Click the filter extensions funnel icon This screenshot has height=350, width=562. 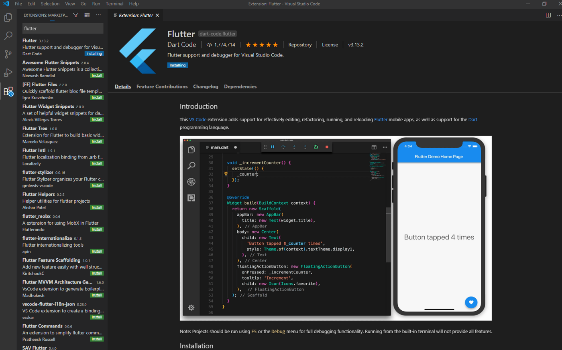(x=75, y=15)
